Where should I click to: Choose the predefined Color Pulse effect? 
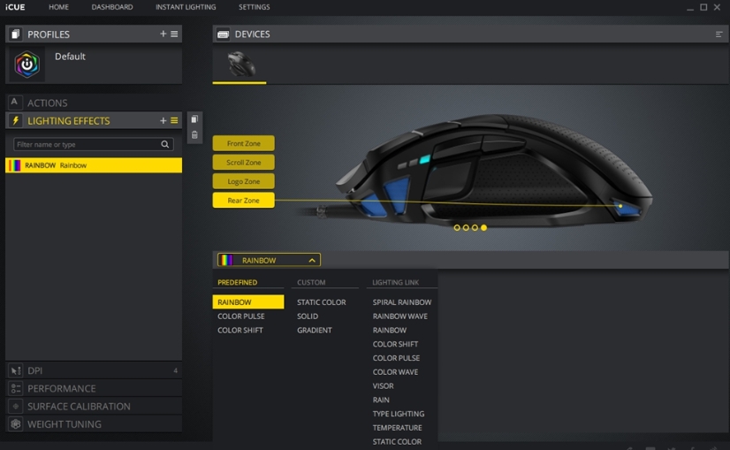[x=241, y=316]
